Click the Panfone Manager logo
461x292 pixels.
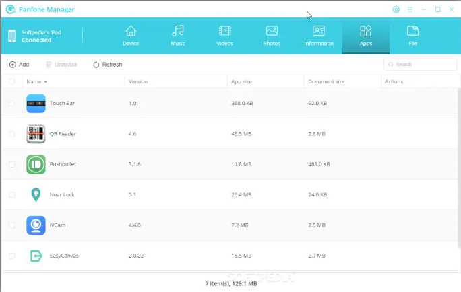coord(11,9)
